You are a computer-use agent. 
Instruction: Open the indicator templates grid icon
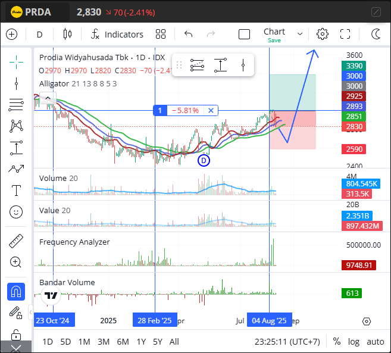tap(160, 34)
